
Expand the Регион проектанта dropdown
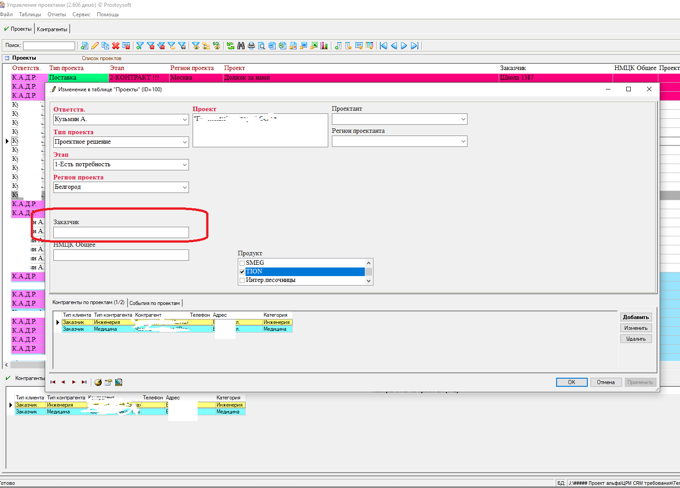463,141
